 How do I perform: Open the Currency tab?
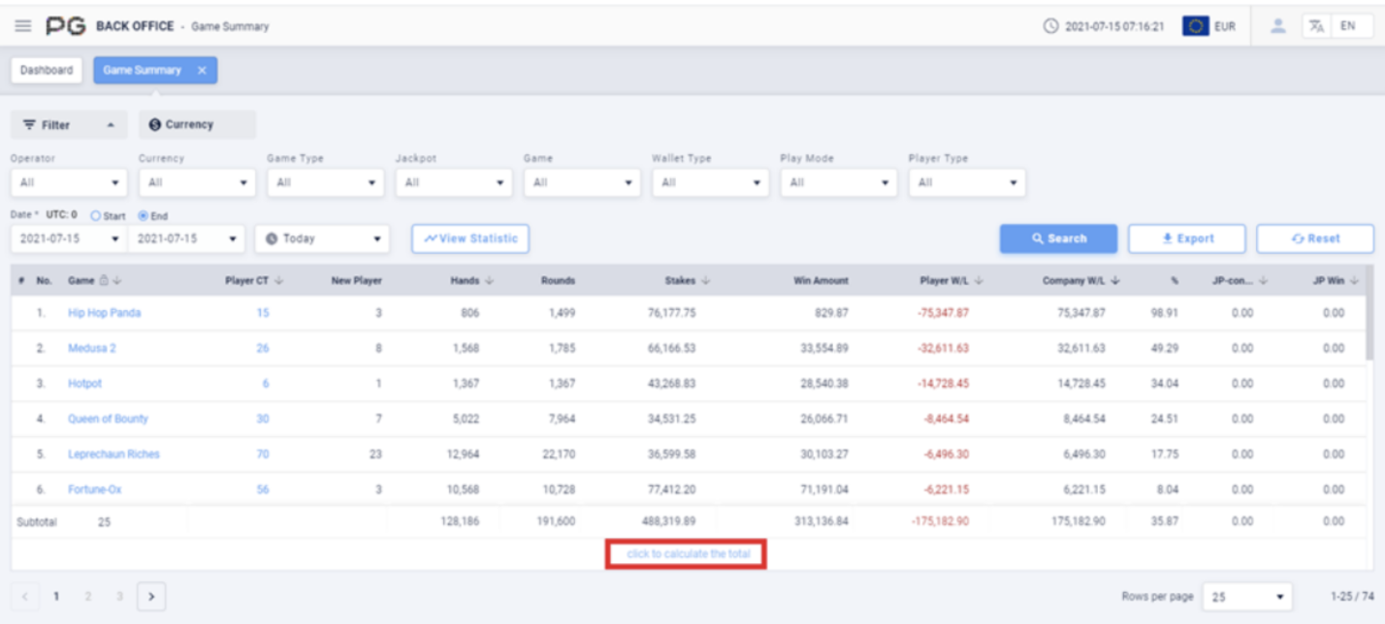[x=197, y=125]
